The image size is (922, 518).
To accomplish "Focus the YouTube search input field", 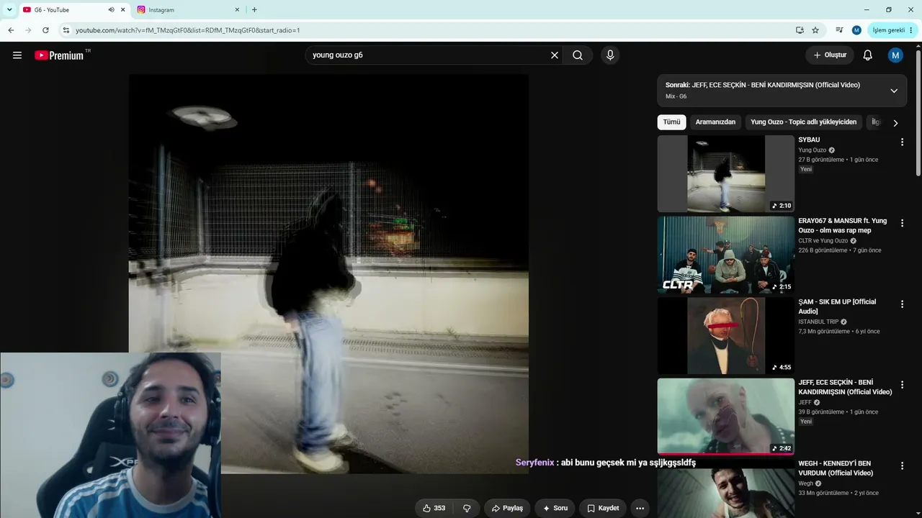I will 429,55.
